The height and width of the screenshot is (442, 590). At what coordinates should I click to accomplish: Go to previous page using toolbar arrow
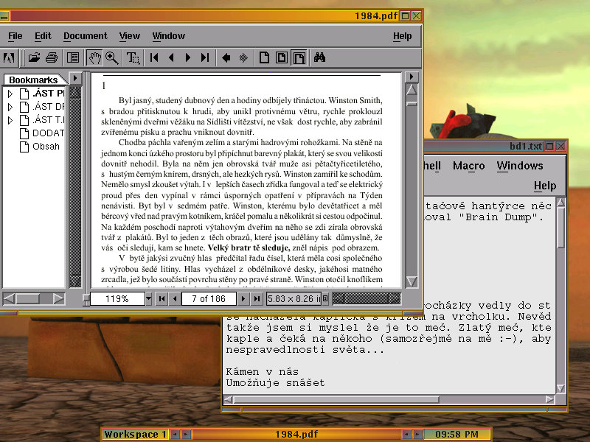(x=171, y=57)
